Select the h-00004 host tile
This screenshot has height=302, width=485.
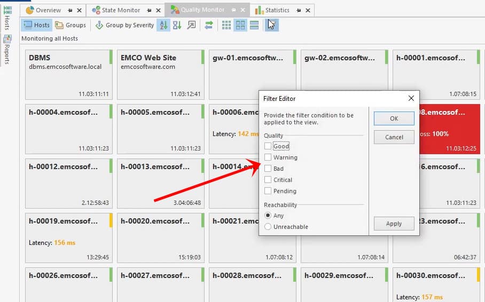pos(69,129)
